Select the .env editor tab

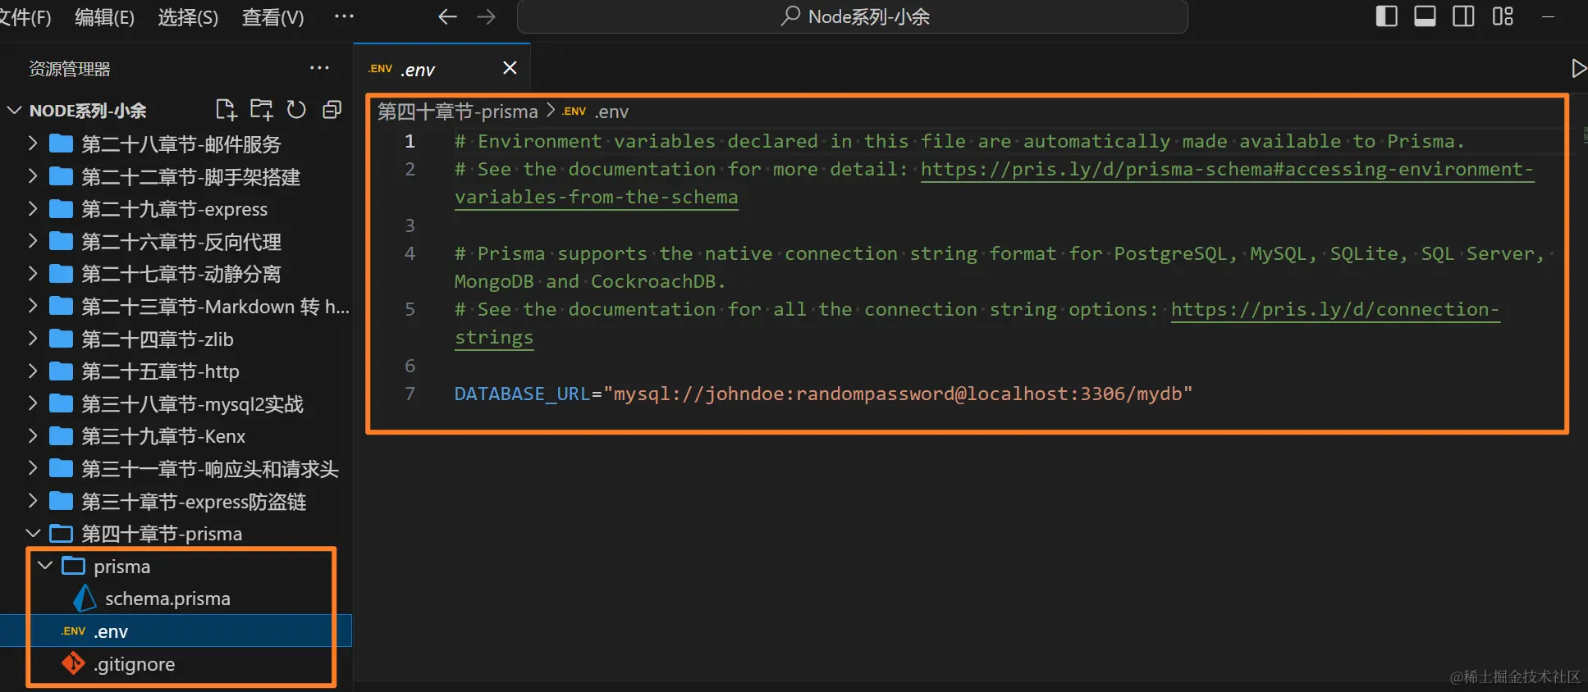[442, 69]
